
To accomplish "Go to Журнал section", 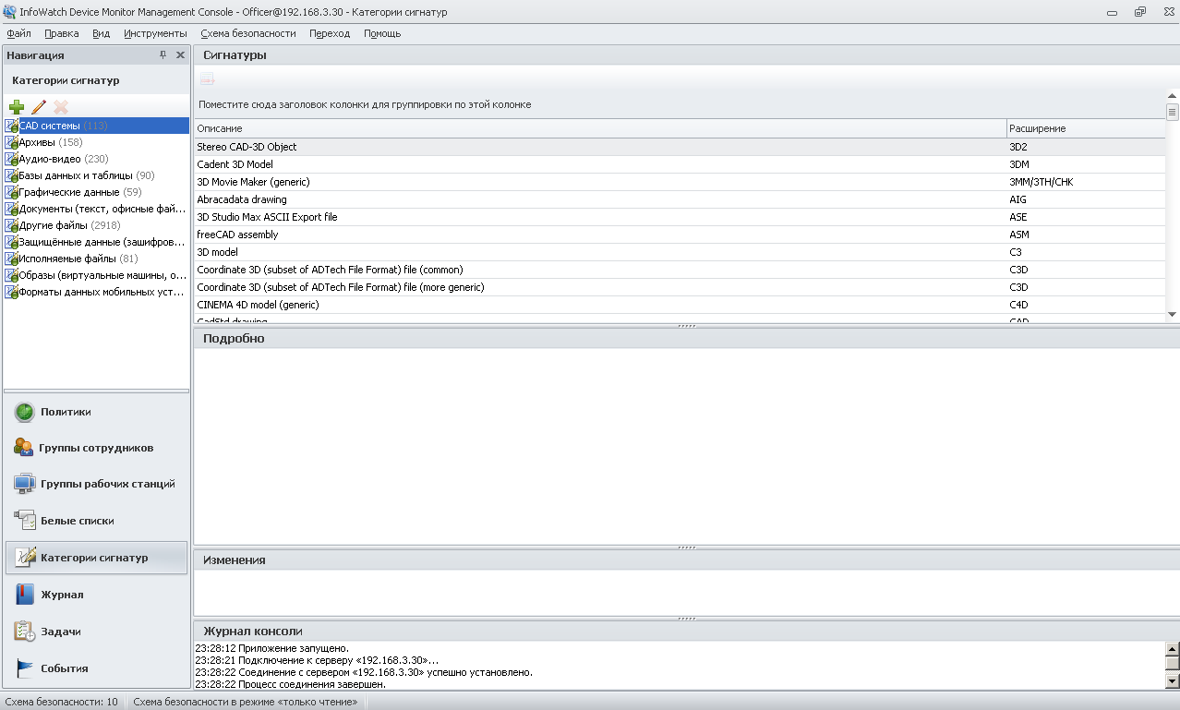I will 96,595.
